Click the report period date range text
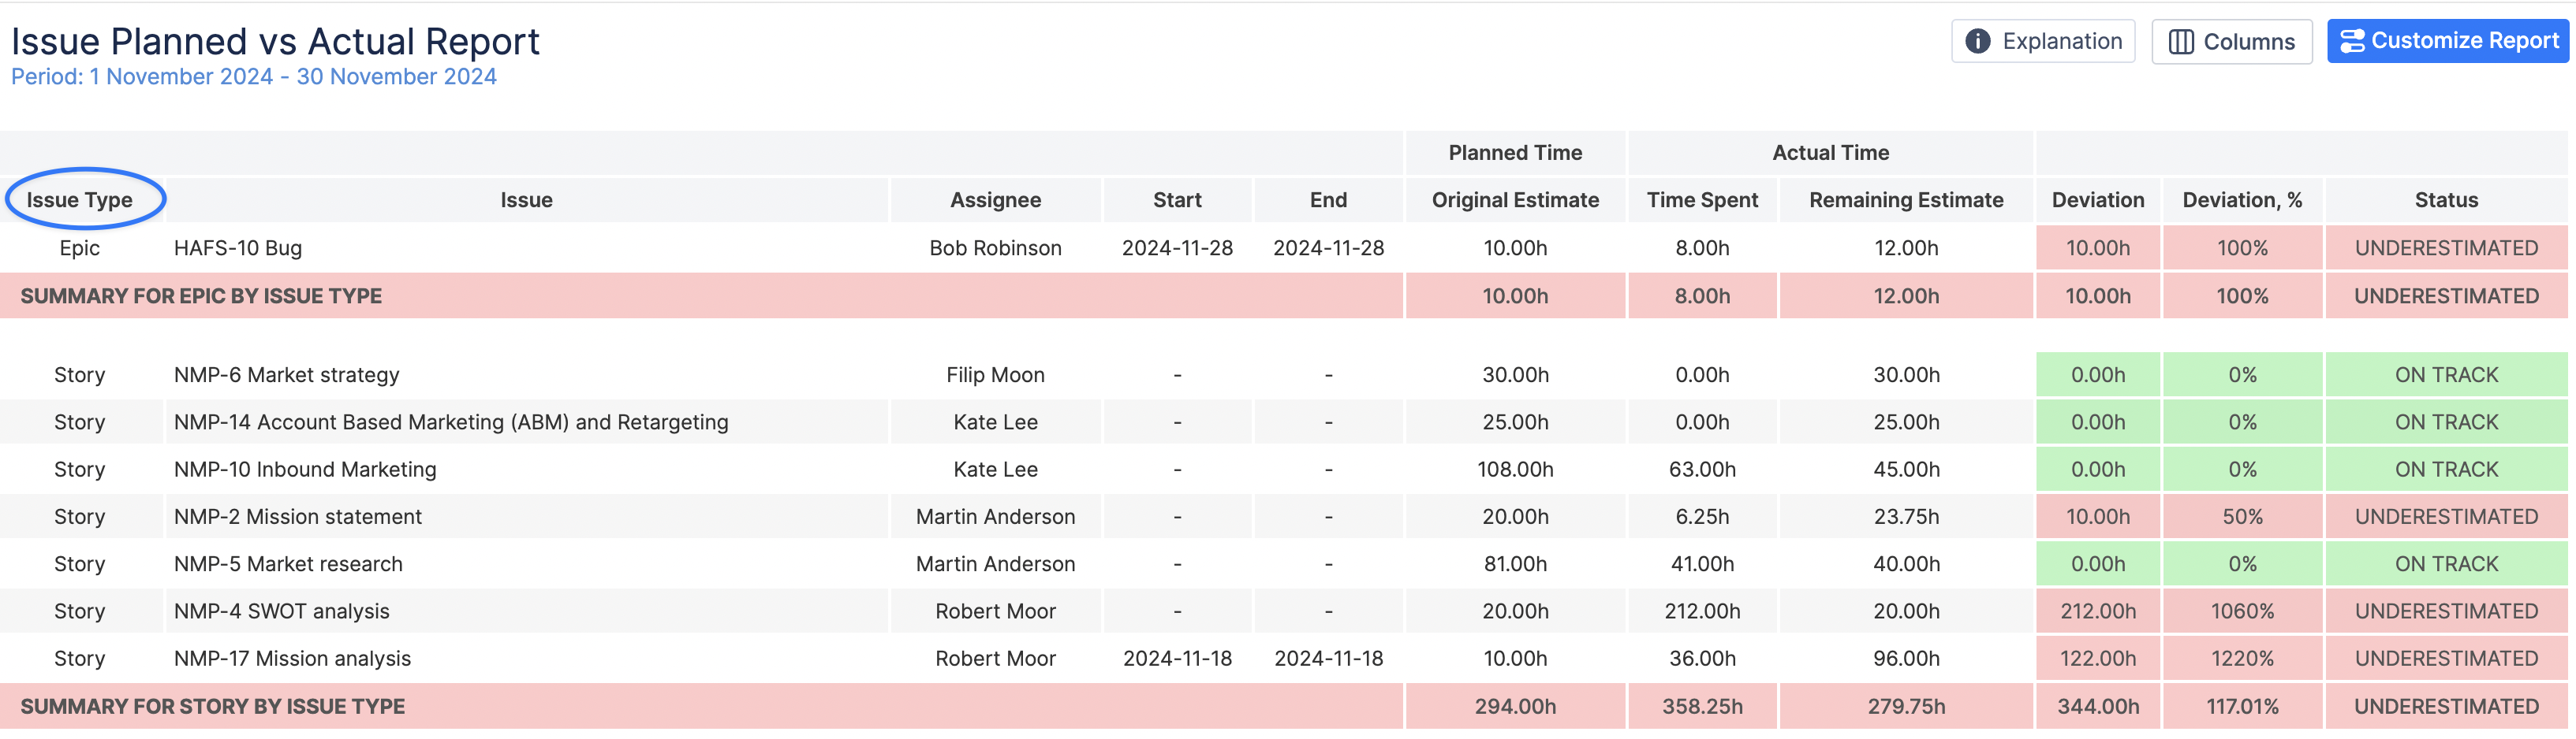This screenshot has width=2576, height=739. [254, 77]
